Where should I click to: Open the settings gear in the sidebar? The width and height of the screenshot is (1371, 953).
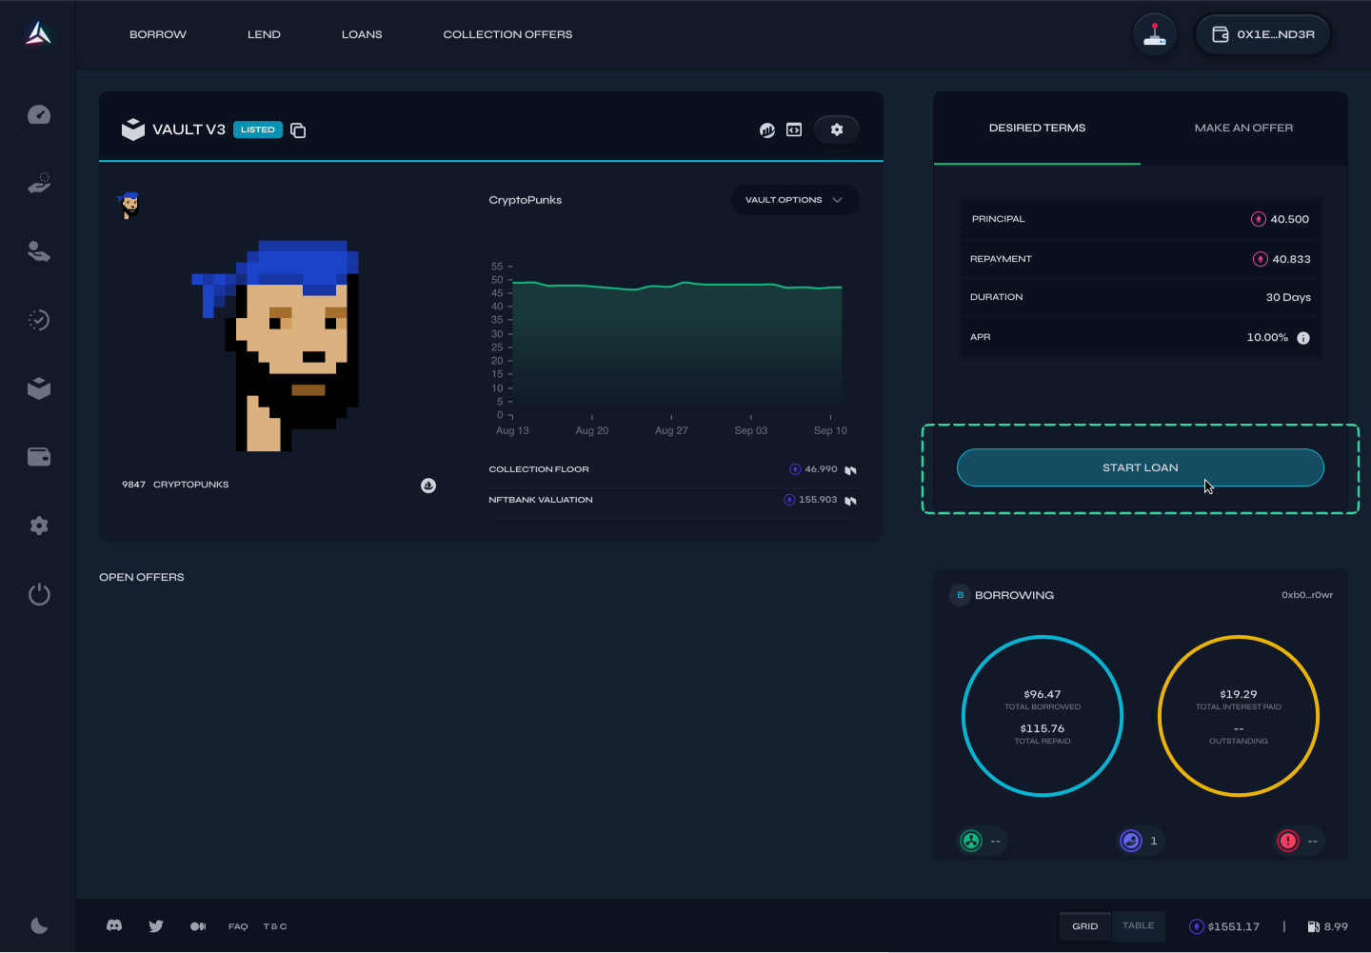pos(39,526)
